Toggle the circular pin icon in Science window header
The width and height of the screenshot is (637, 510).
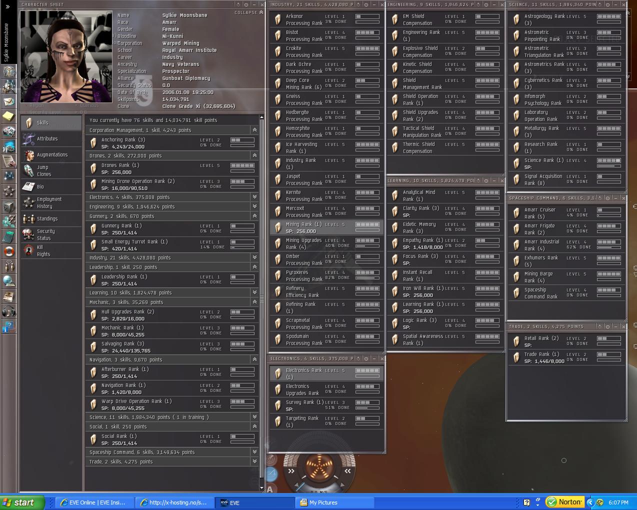606,4
